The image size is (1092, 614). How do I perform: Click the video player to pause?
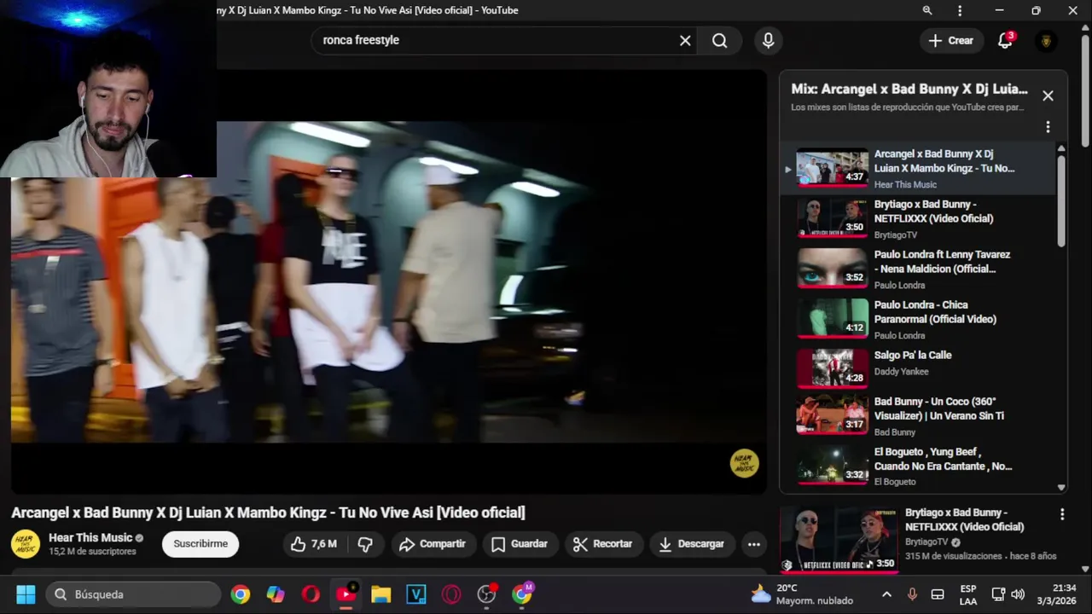[x=388, y=281]
